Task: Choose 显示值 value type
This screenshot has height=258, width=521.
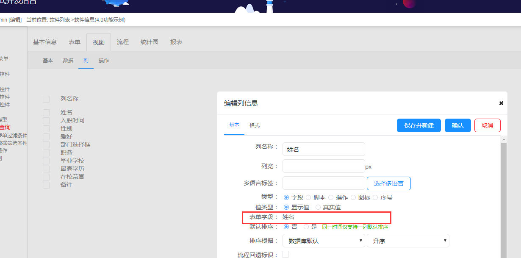Action: 286,207
